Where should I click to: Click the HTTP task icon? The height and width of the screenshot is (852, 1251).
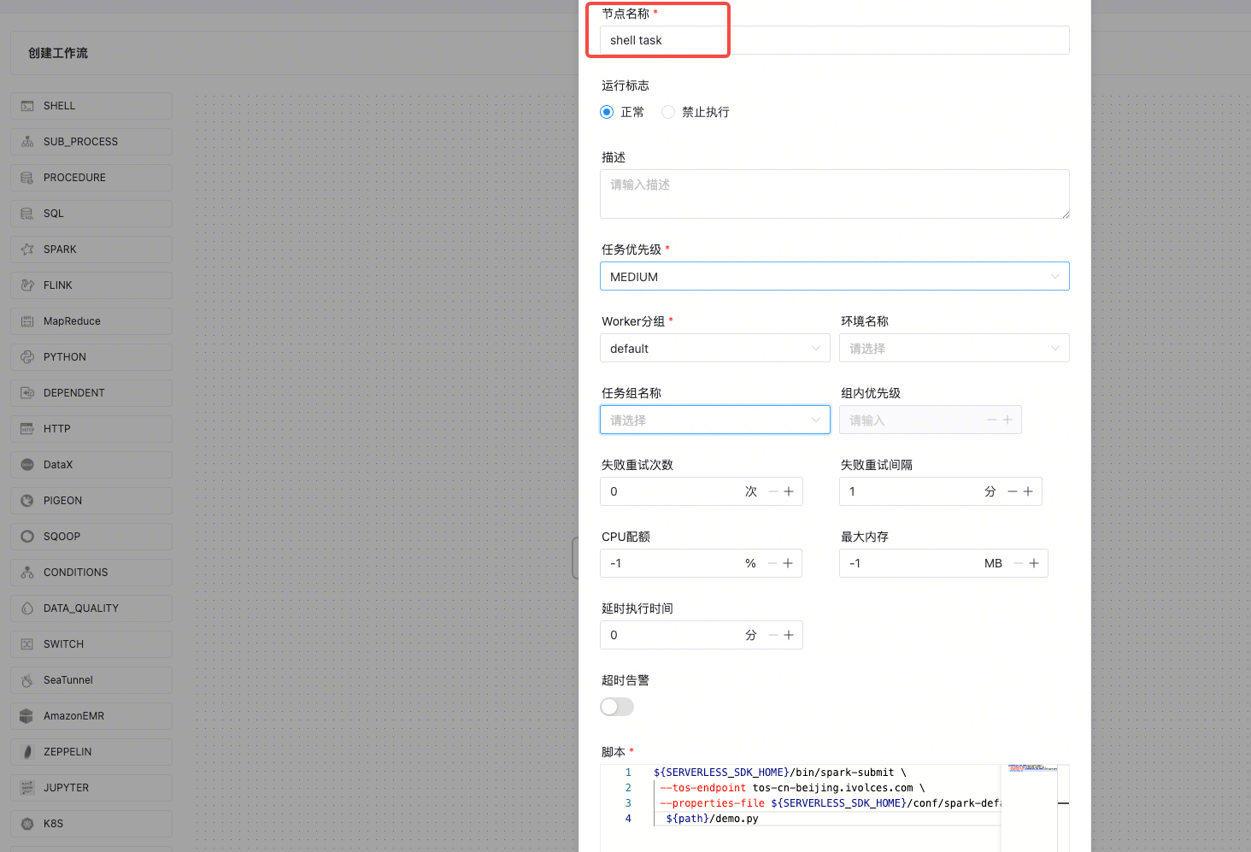click(27, 429)
